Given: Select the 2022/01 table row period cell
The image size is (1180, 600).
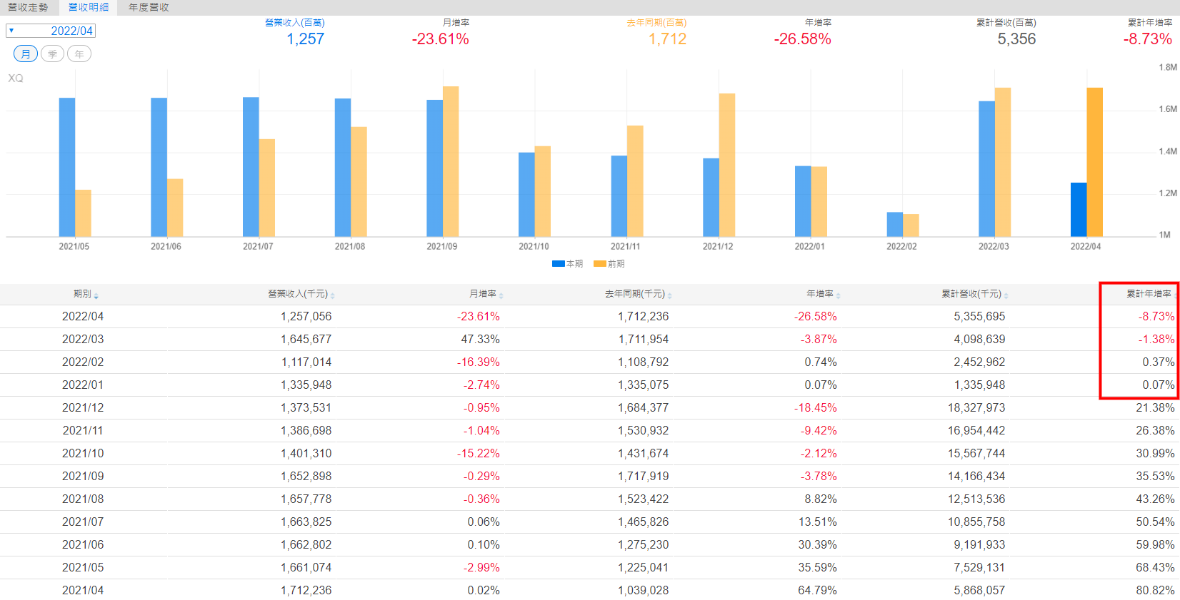Looking at the screenshot, I should (83, 385).
